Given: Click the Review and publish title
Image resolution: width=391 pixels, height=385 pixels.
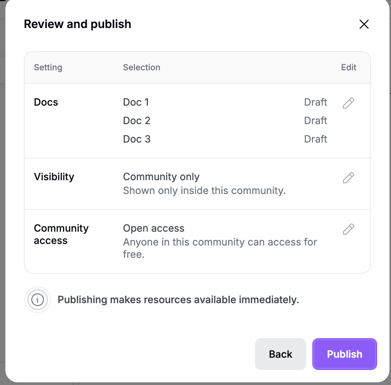Looking at the screenshot, I should click(x=77, y=24).
